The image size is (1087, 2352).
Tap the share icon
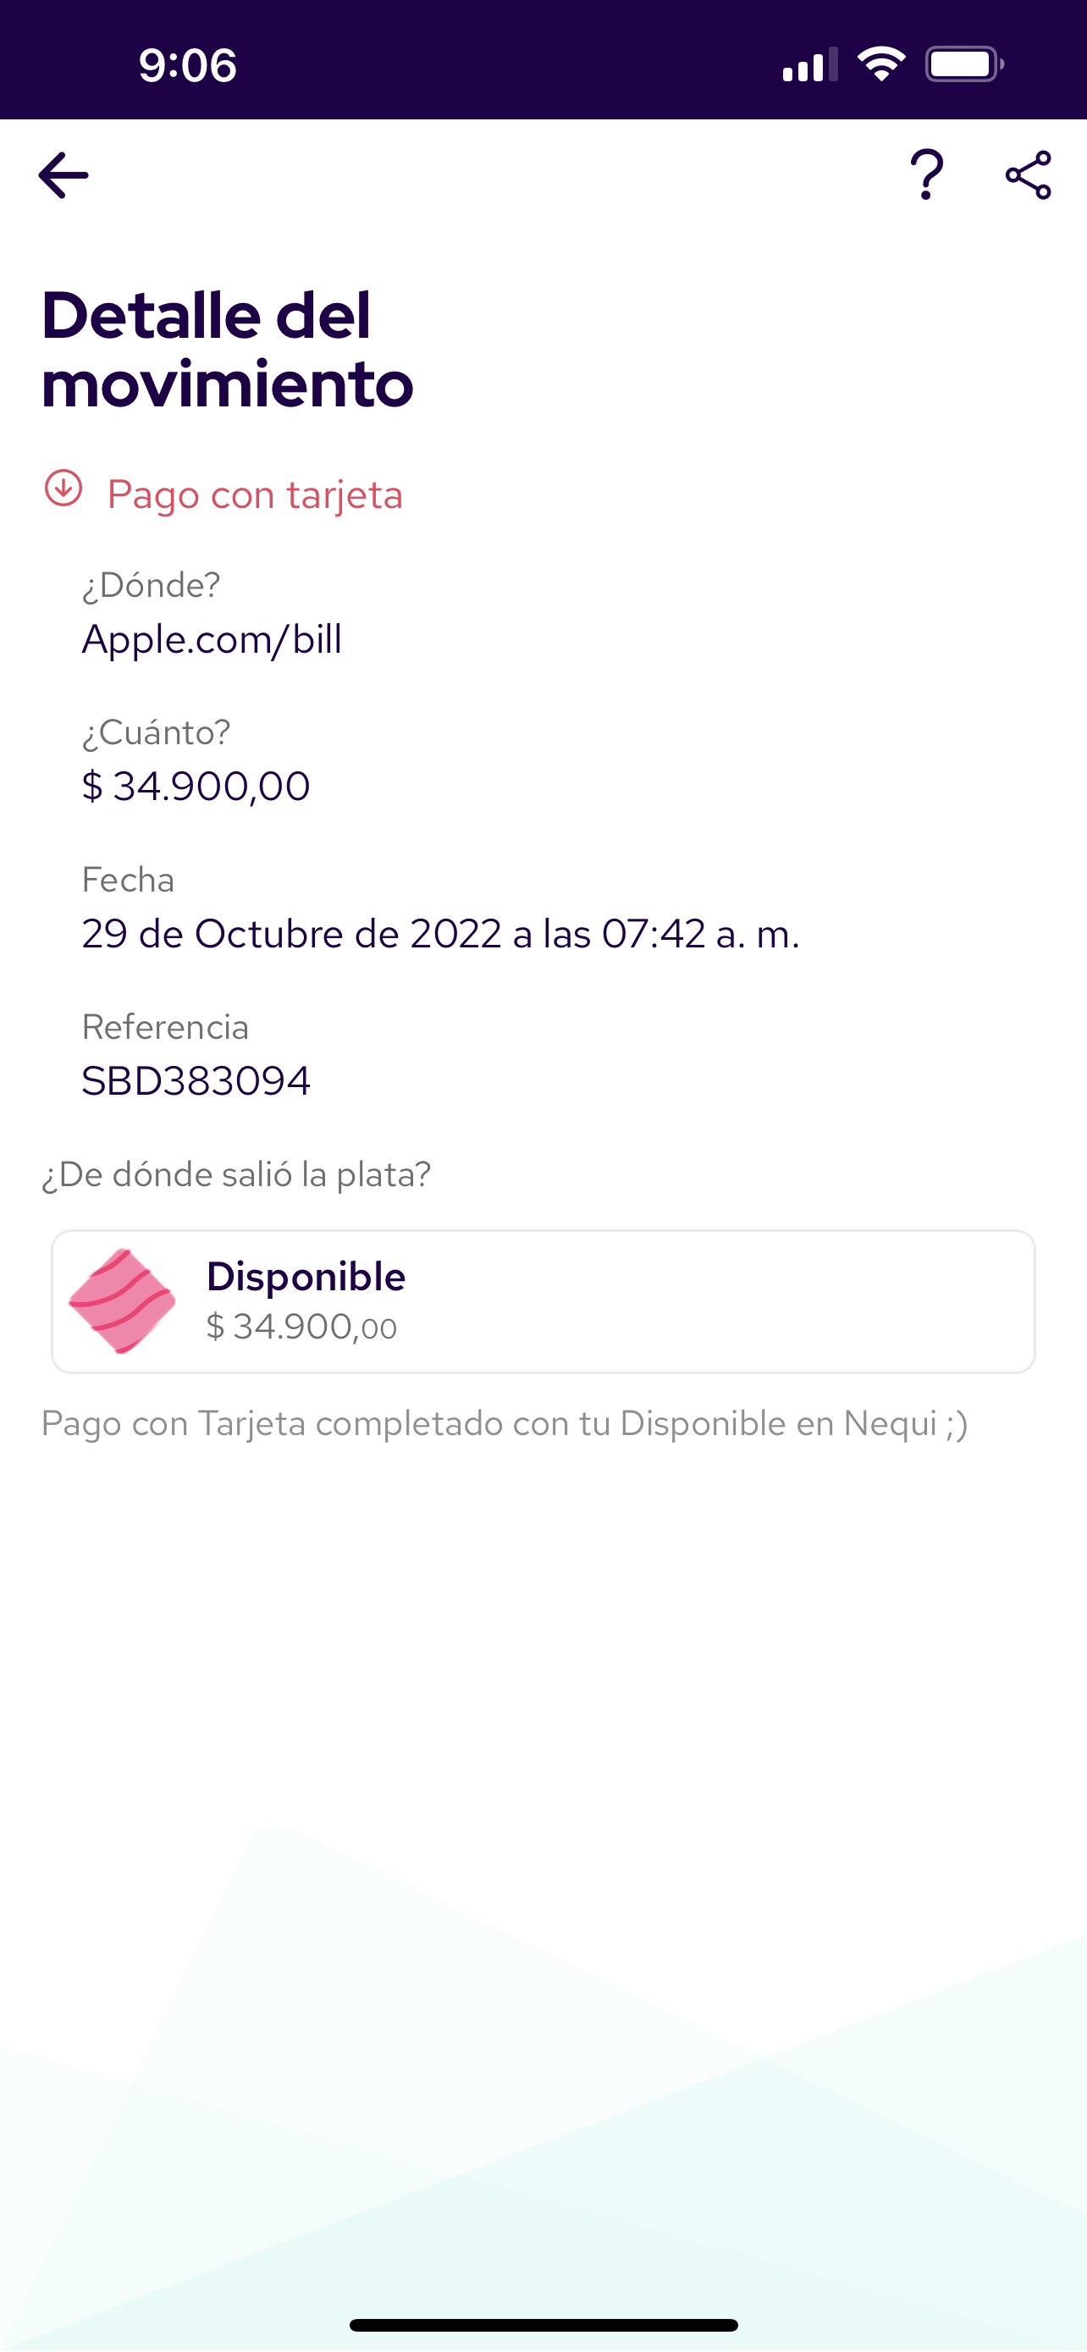pos(1028,174)
